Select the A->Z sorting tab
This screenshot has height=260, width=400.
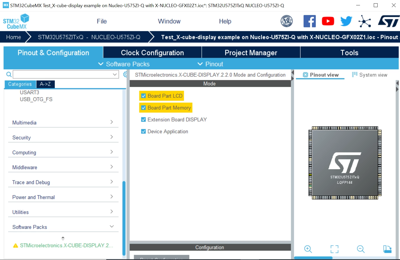pos(45,84)
